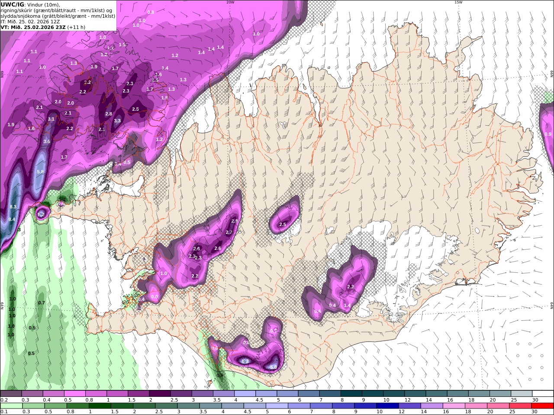Click the '15W' longitude label

(458, 2)
